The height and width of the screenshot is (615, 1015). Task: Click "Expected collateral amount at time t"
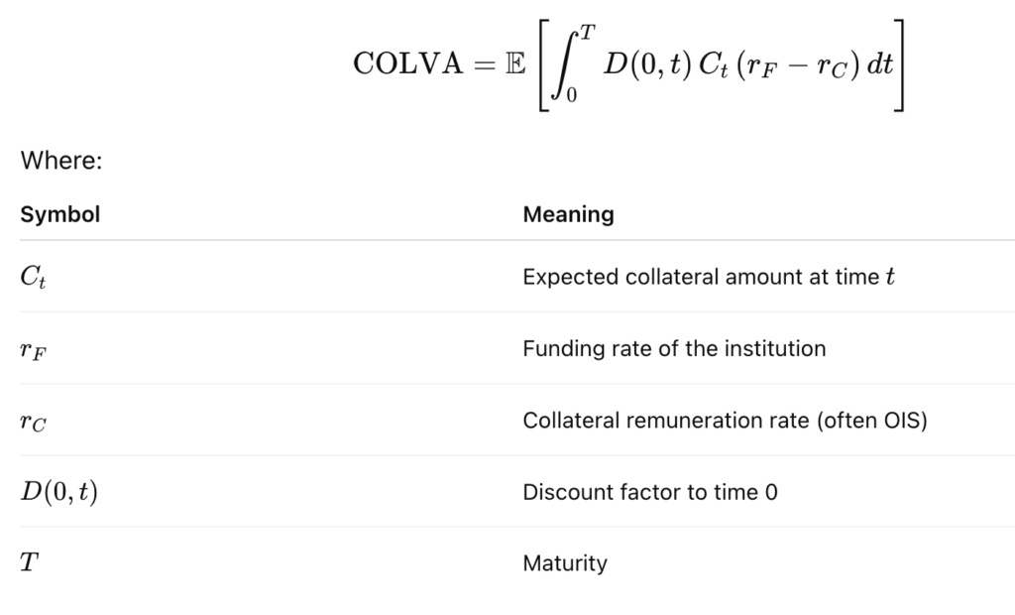[x=708, y=278]
